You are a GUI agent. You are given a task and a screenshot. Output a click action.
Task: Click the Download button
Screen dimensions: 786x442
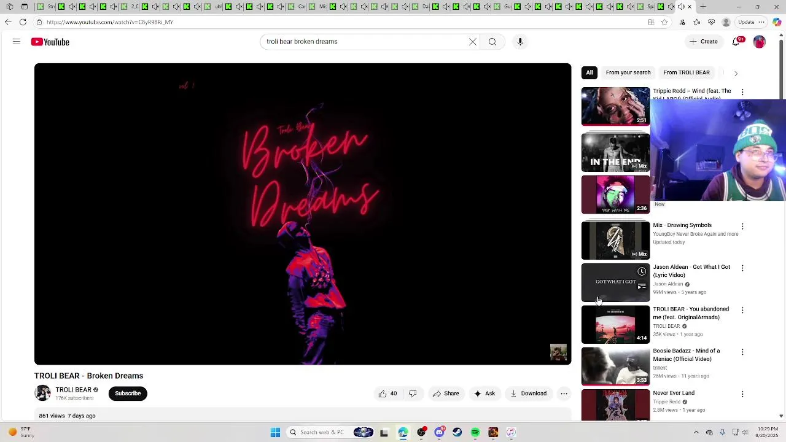tap(528, 394)
